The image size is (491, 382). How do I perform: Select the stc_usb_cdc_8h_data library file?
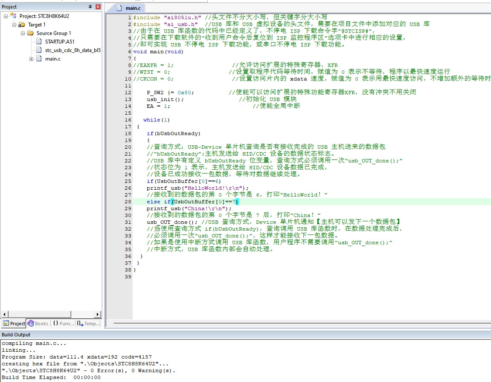coord(73,50)
